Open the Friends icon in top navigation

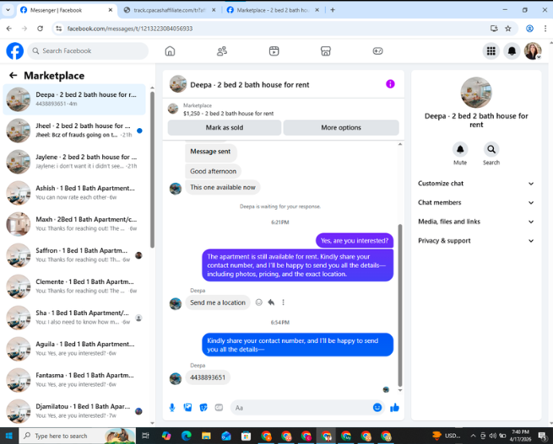(222, 51)
